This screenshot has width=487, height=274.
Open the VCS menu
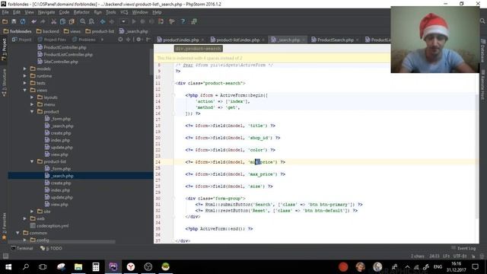(124, 12)
